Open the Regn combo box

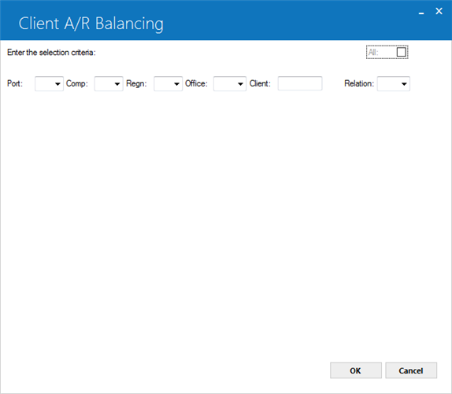tap(168, 83)
